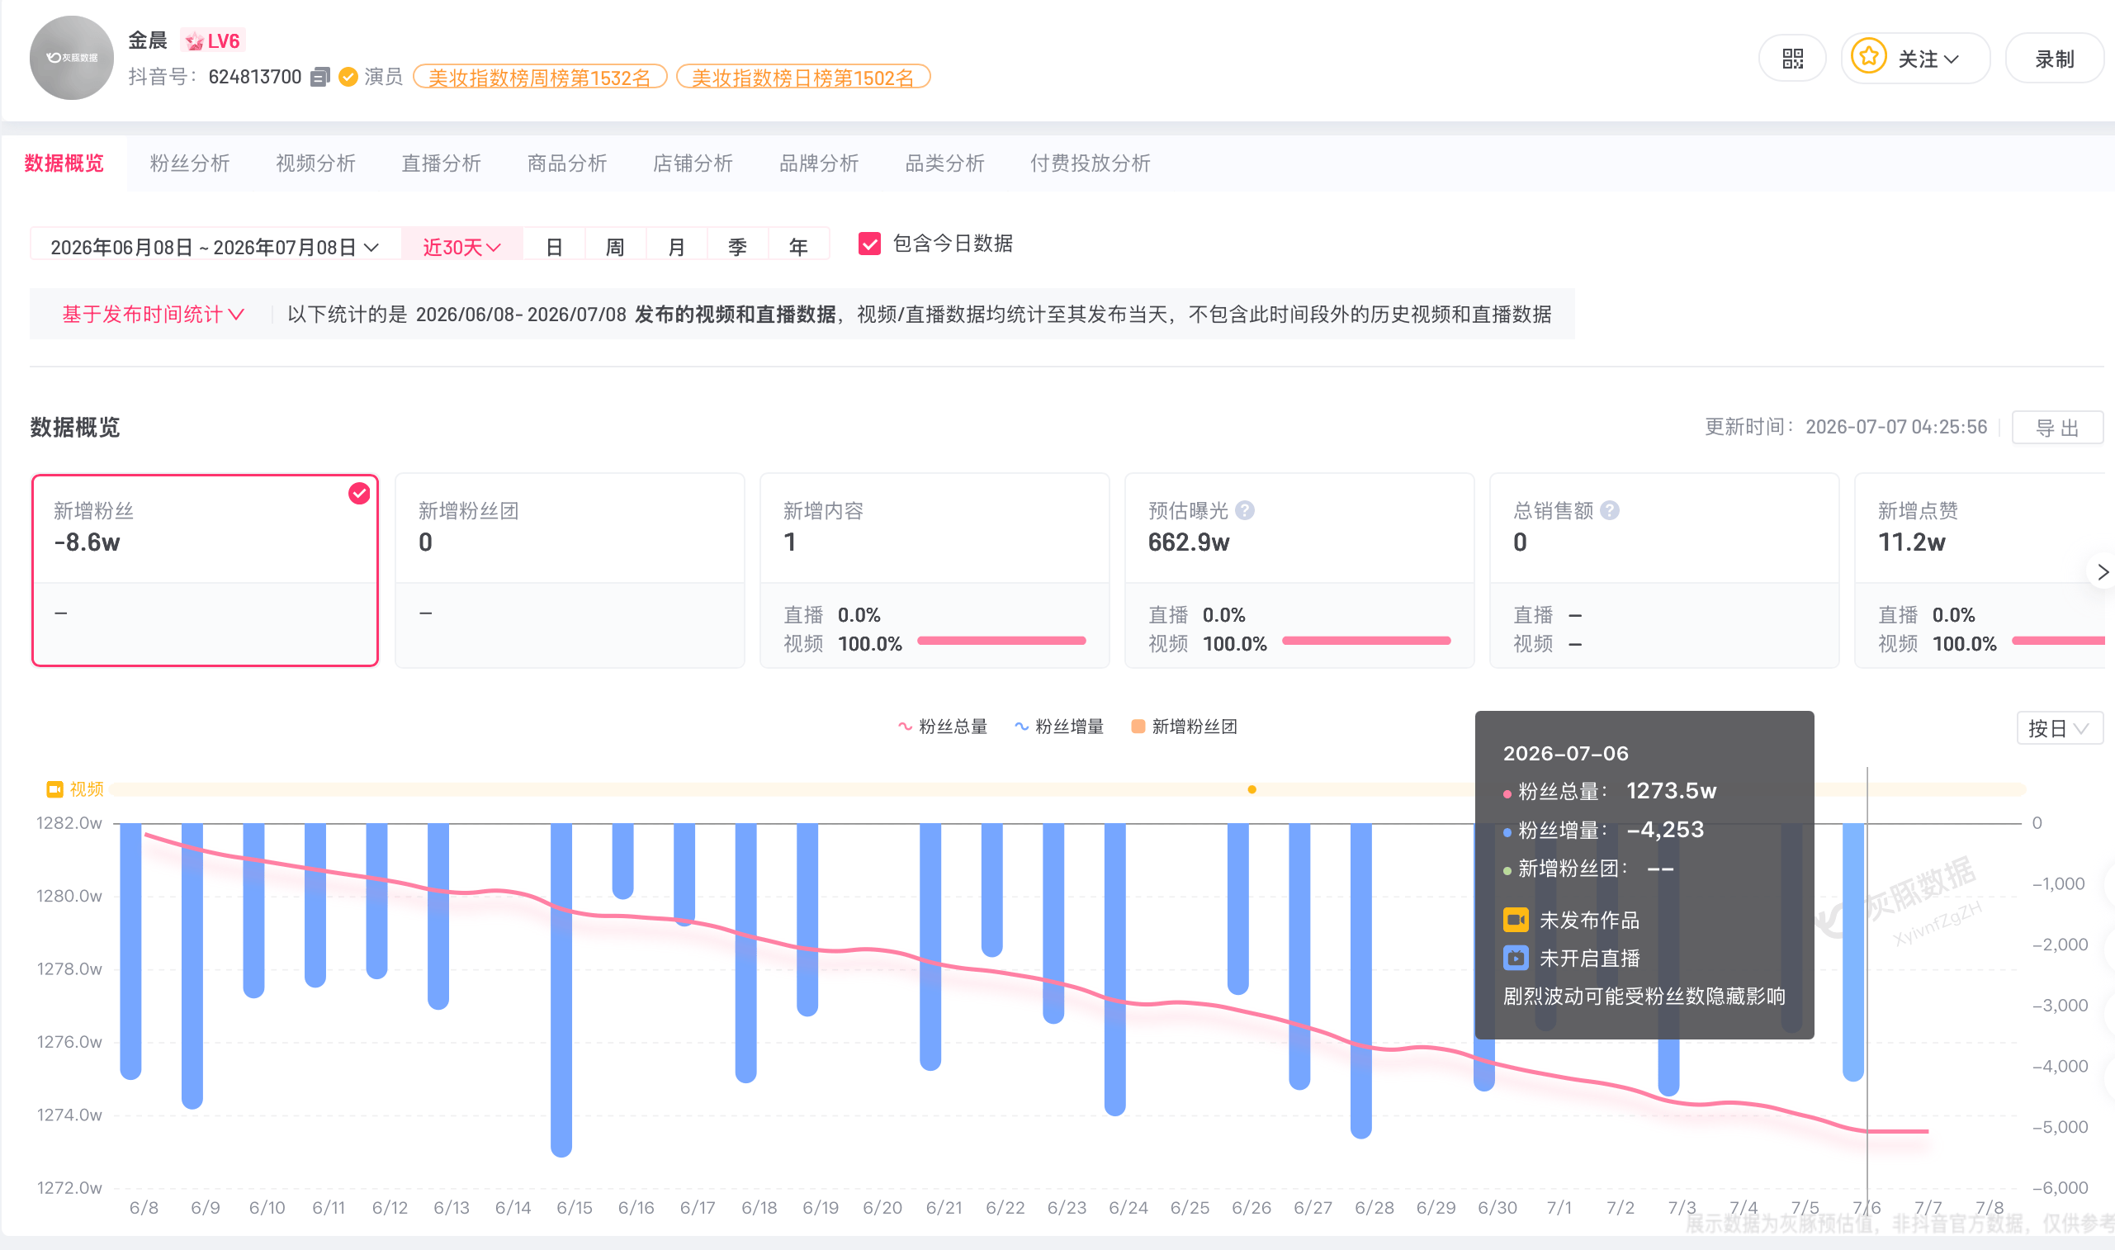Click the 预估曝光 video percentage bar
The width and height of the screenshot is (2115, 1250).
(x=1365, y=641)
